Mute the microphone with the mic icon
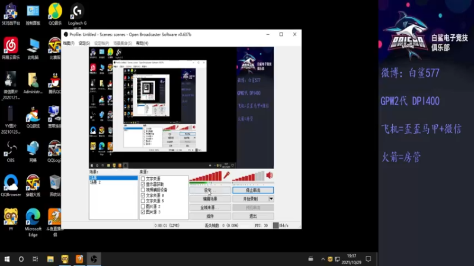 (226, 175)
